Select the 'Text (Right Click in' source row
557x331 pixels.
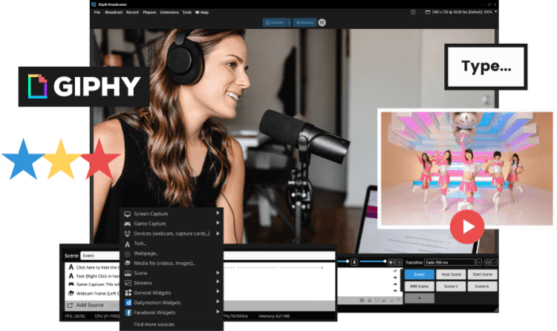pos(94,276)
